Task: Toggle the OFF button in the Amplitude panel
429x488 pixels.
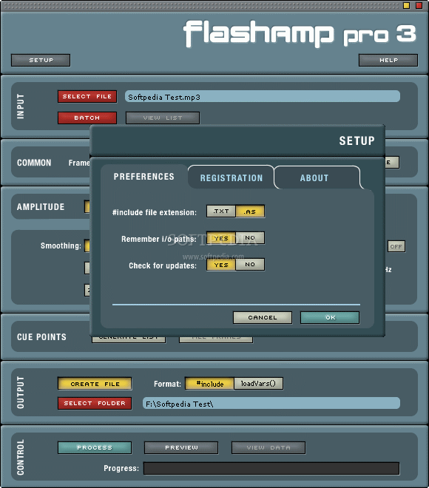Action: click(x=396, y=246)
